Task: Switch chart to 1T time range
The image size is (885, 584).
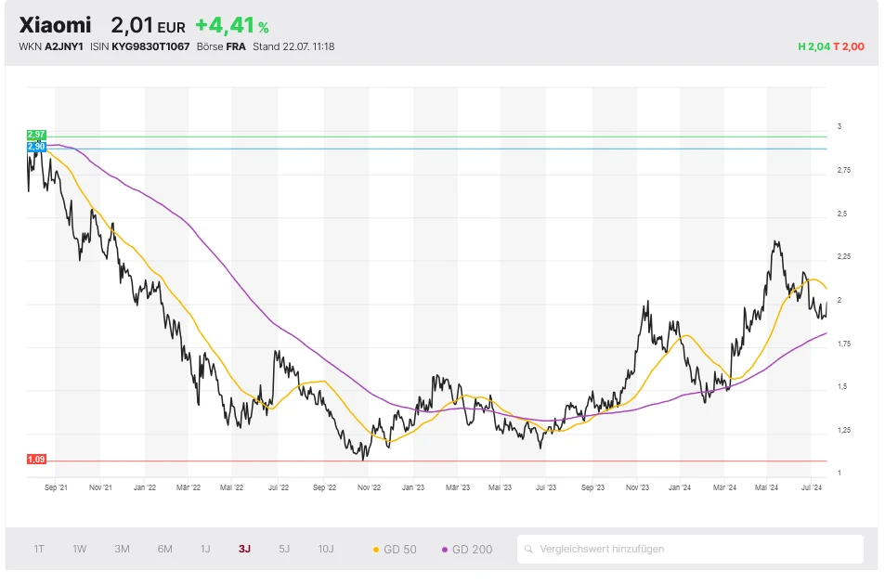Action: [x=39, y=549]
